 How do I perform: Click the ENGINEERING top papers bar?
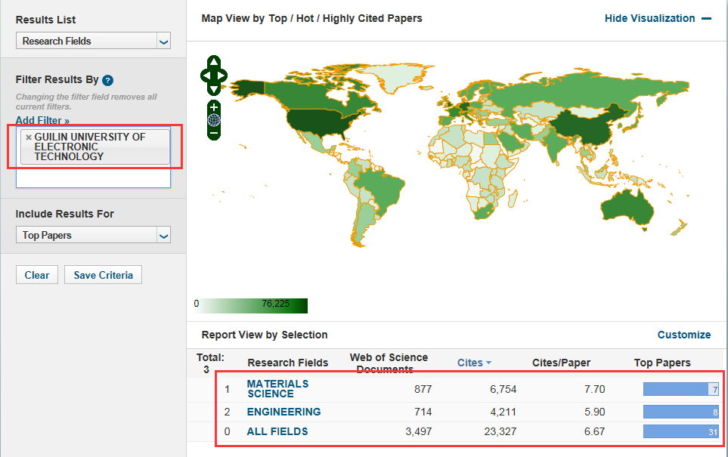(x=680, y=412)
